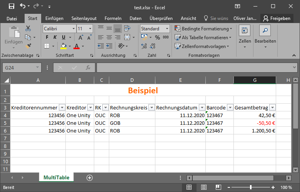Click the Save icon in title bar
Screen dimensions: 300x192
coord(12,6)
